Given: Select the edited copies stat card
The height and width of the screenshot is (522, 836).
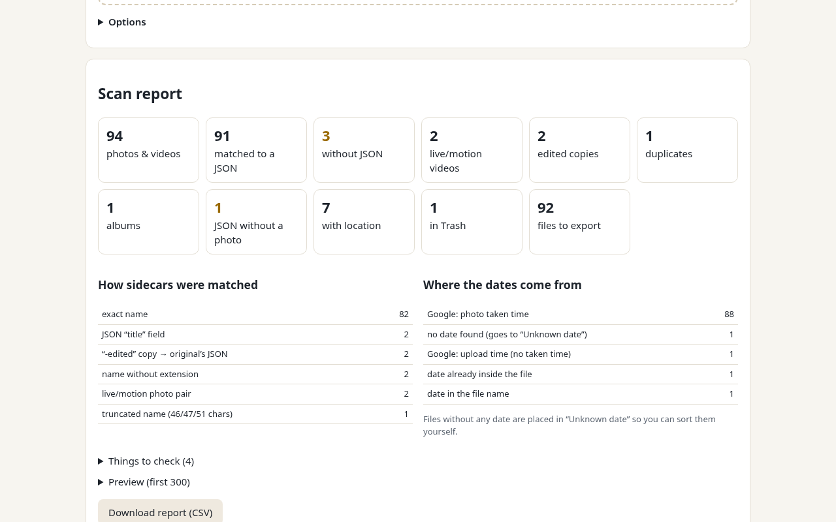Looking at the screenshot, I should [x=579, y=150].
